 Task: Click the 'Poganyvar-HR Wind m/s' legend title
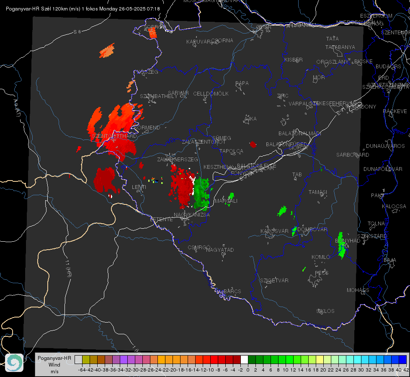(x=54, y=365)
